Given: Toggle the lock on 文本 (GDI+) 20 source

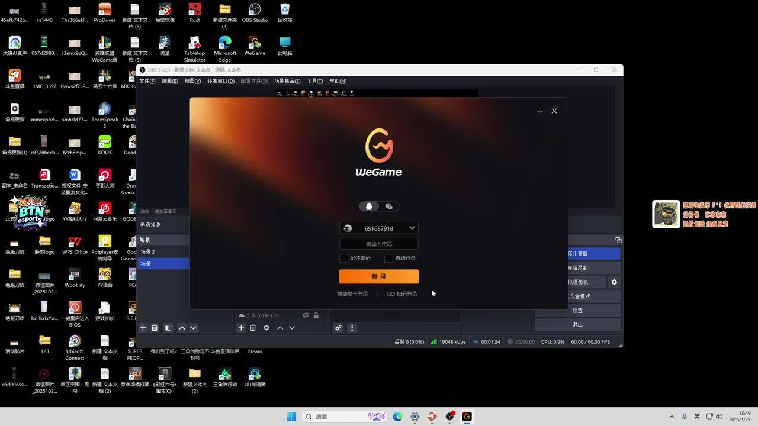Looking at the screenshot, I should click(316, 315).
